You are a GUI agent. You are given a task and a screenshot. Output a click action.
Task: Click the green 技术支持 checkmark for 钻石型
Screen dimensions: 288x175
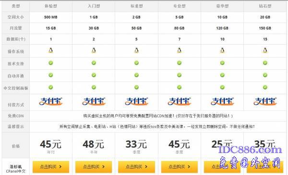click(265, 63)
